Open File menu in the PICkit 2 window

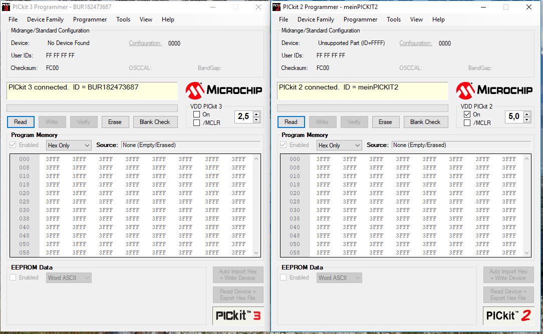(x=284, y=19)
